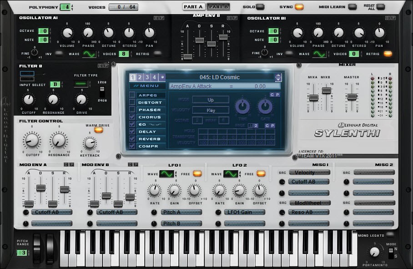Uncheck the Chorus effect checkbox
Image resolution: width=413 pixels, height=269 pixels.
[132, 117]
